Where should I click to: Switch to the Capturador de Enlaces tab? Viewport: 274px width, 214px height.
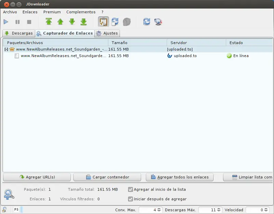[65, 33]
